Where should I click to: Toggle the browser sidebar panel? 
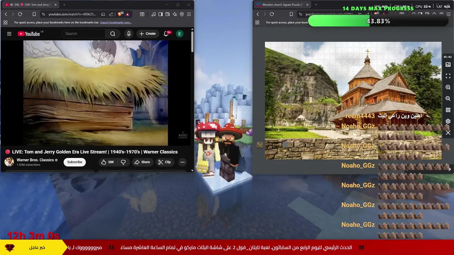click(x=160, y=14)
